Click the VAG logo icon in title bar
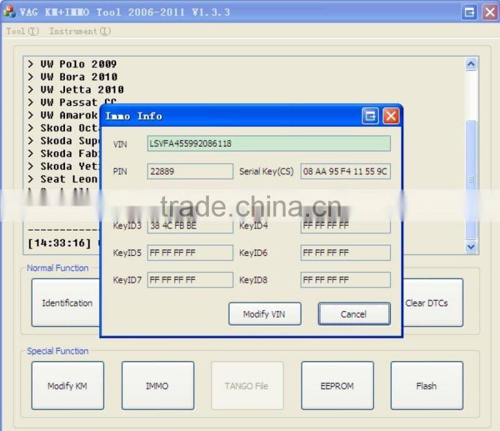The image size is (500, 431). (x=8, y=12)
